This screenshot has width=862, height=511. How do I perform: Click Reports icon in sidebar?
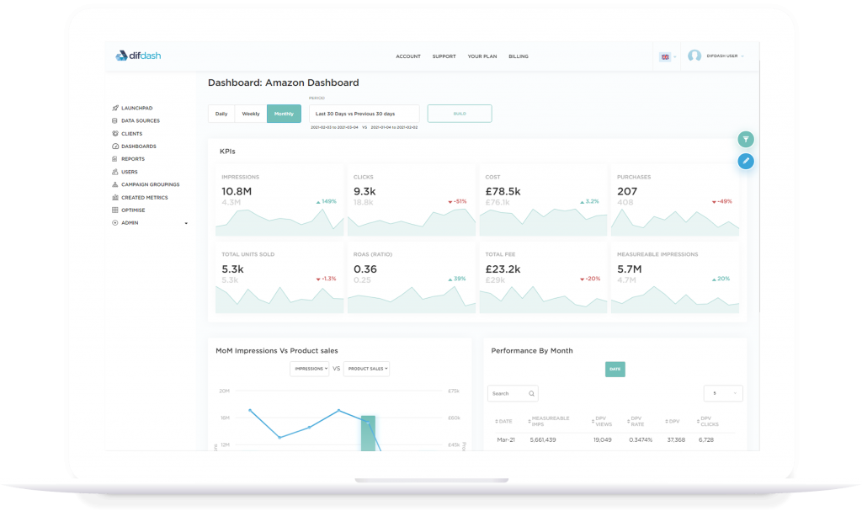[114, 159]
